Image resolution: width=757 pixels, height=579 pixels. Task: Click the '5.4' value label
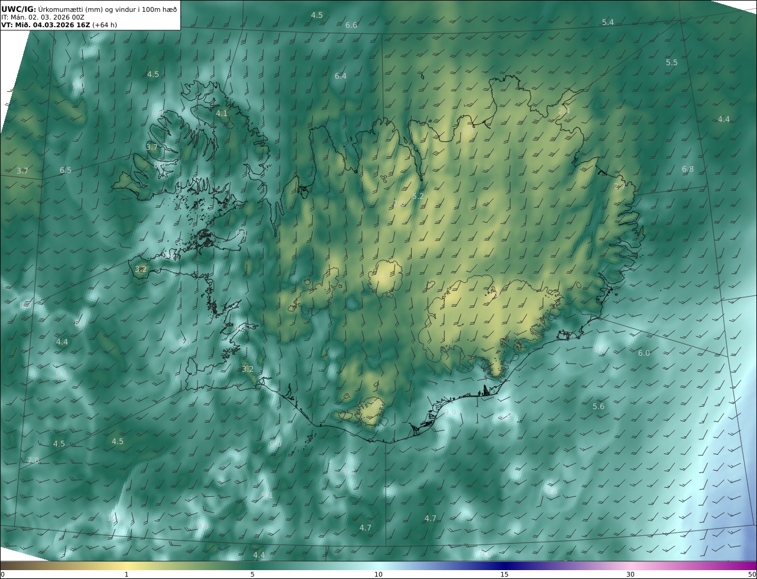click(608, 22)
